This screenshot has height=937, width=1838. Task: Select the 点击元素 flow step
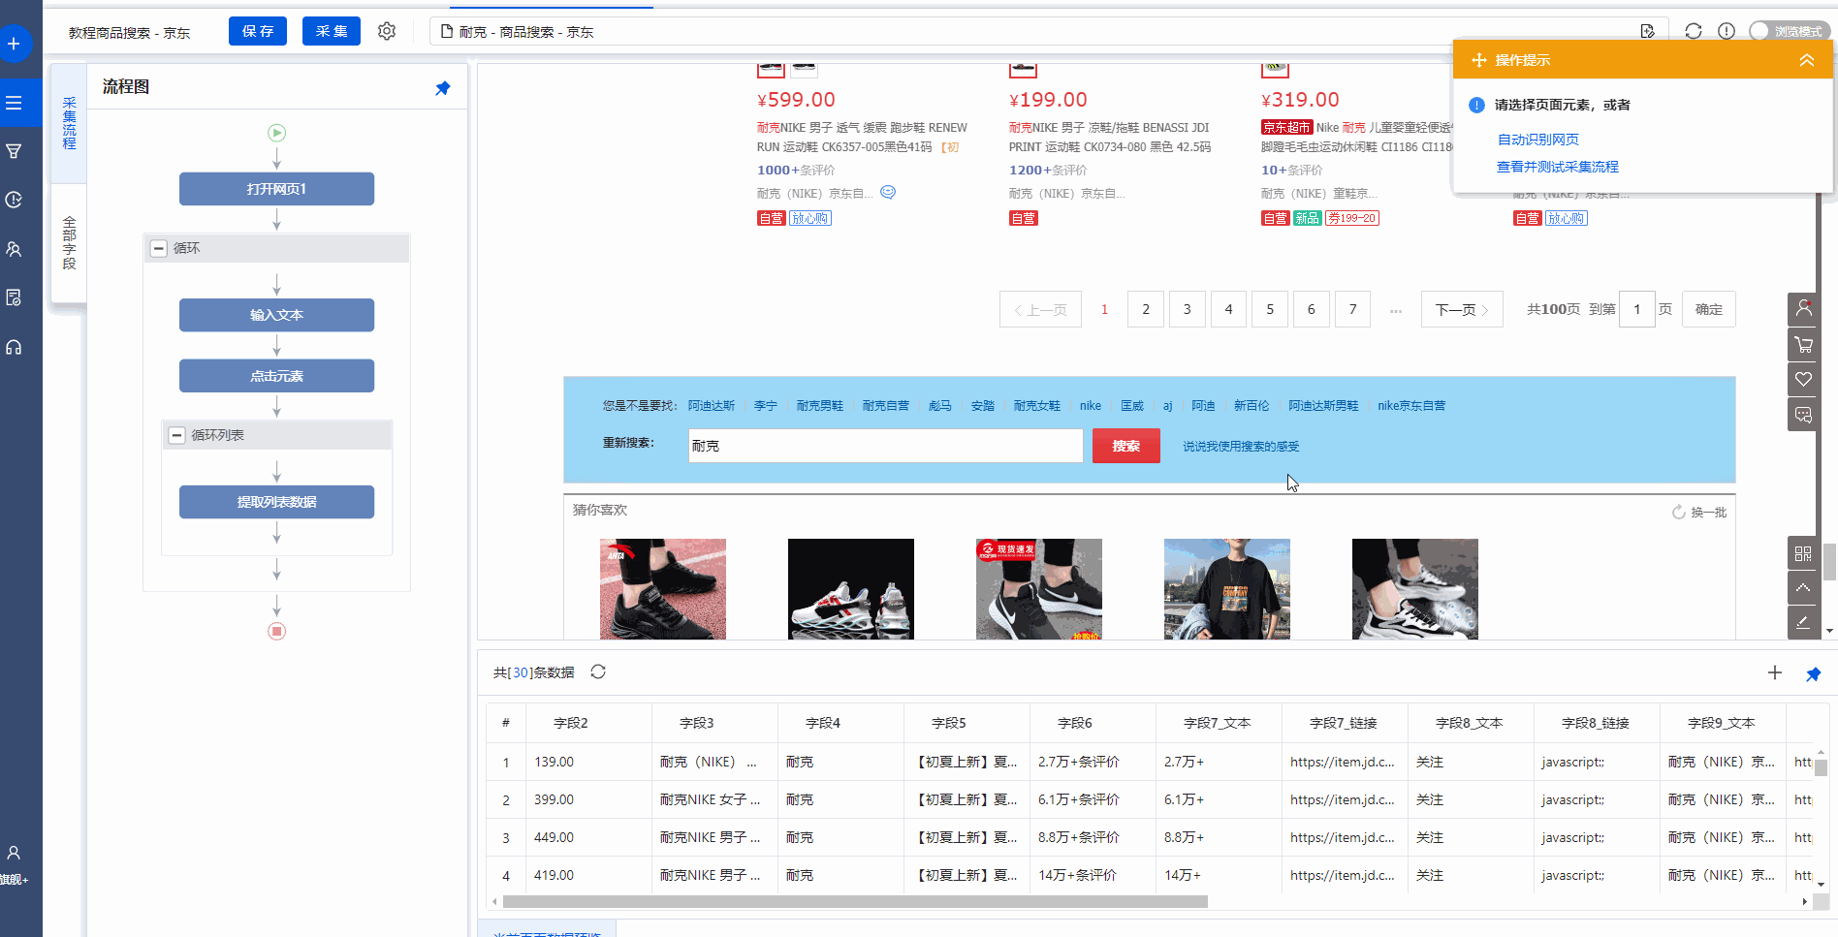(x=276, y=376)
